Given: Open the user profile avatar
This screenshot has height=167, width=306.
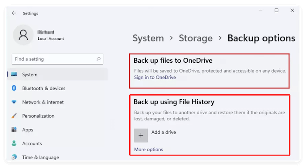Looking at the screenshot, I should tap(23, 35).
